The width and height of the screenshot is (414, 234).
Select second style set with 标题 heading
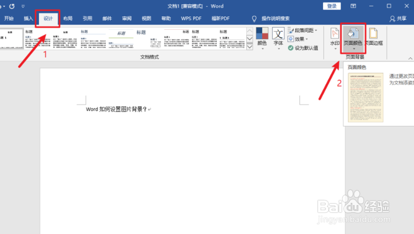pyautogui.click(x=38, y=38)
